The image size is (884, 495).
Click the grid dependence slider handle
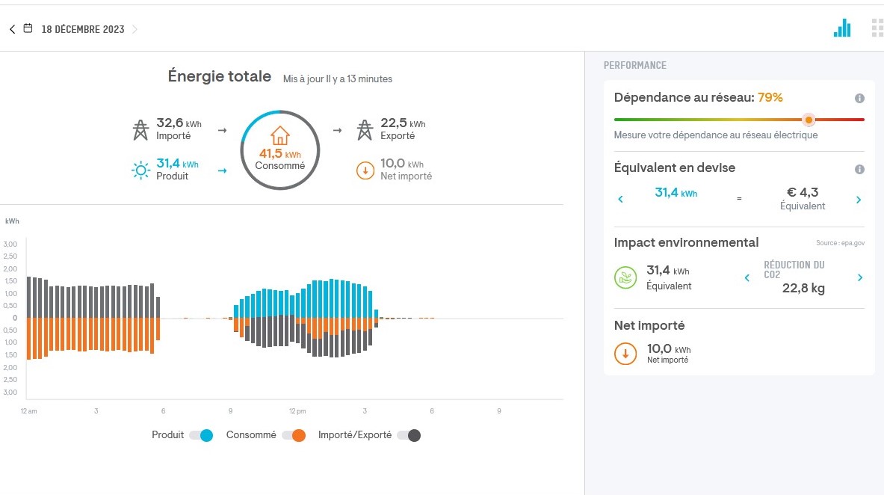click(808, 120)
